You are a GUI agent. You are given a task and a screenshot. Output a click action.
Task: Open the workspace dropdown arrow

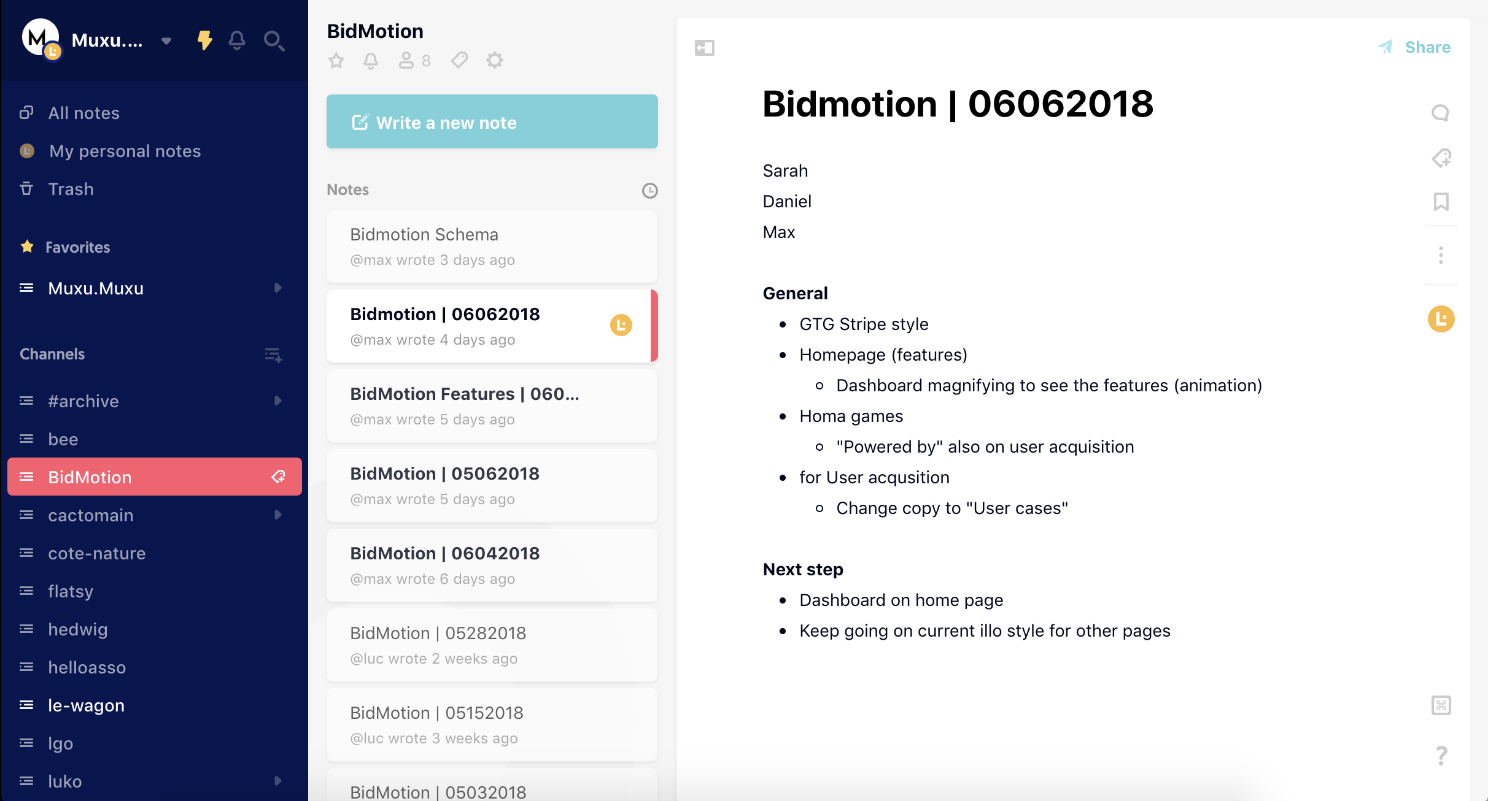point(166,40)
